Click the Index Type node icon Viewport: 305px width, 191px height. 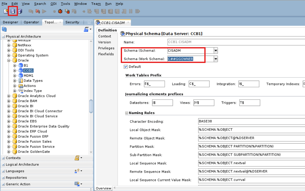point(21,91)
